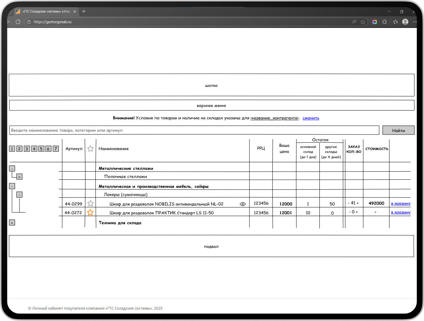Mark article 44-0299 as favorite
This screenshot has width=424, height=321.
(x=90, y=203)
